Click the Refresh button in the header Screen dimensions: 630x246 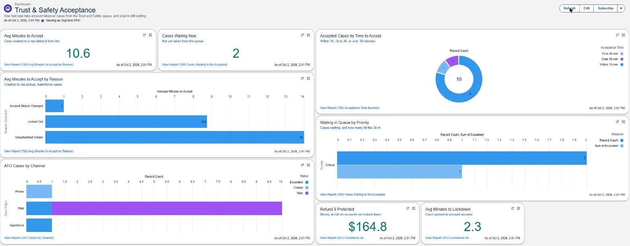coord(569,8)
